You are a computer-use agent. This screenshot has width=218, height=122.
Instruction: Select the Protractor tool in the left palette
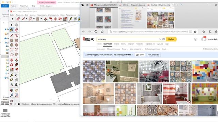click(12, 80)
